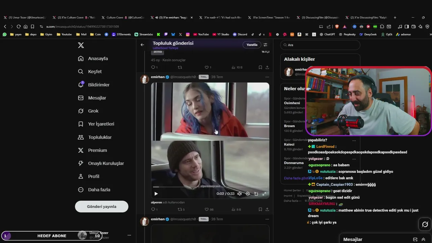Toggle fullscreen on the video player
The height and width of the screenshot is (243, 432).
264,194
